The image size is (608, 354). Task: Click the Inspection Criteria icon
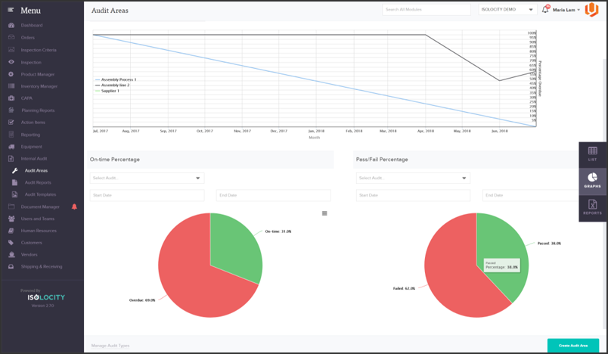[11, 50]
